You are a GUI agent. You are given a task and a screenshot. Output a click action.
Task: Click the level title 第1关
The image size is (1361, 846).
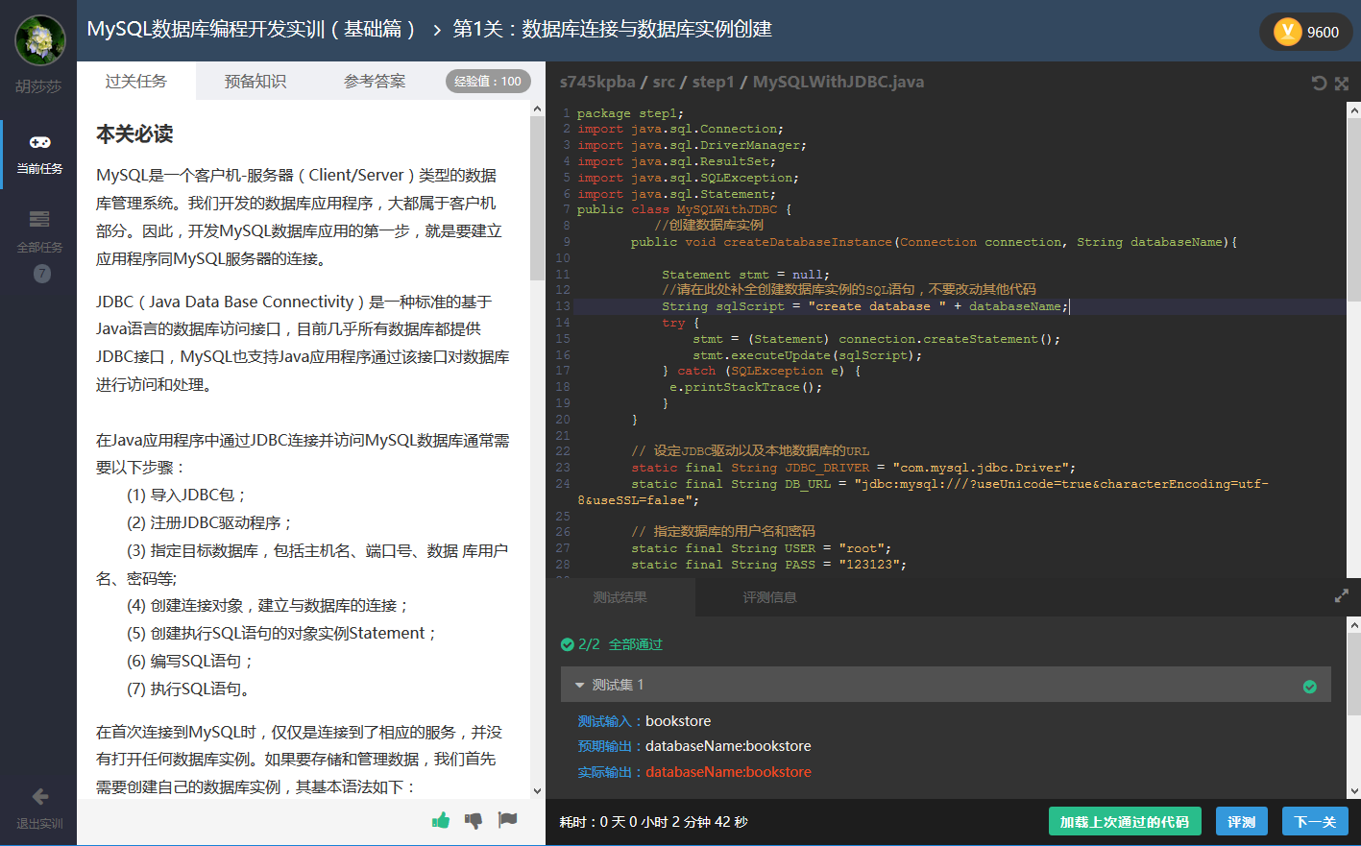612,29
